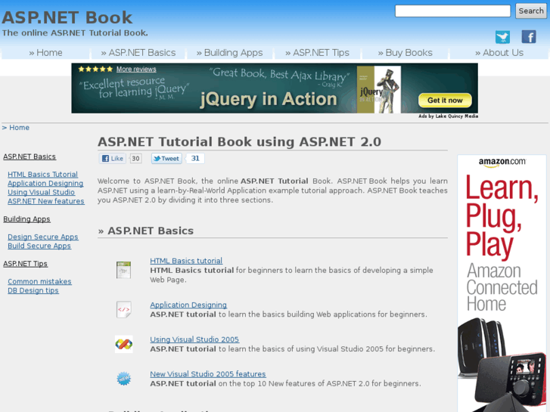Click the HTML Basics tutorial page icon
This screenshot has height=412, width=550.
[123, 270]
